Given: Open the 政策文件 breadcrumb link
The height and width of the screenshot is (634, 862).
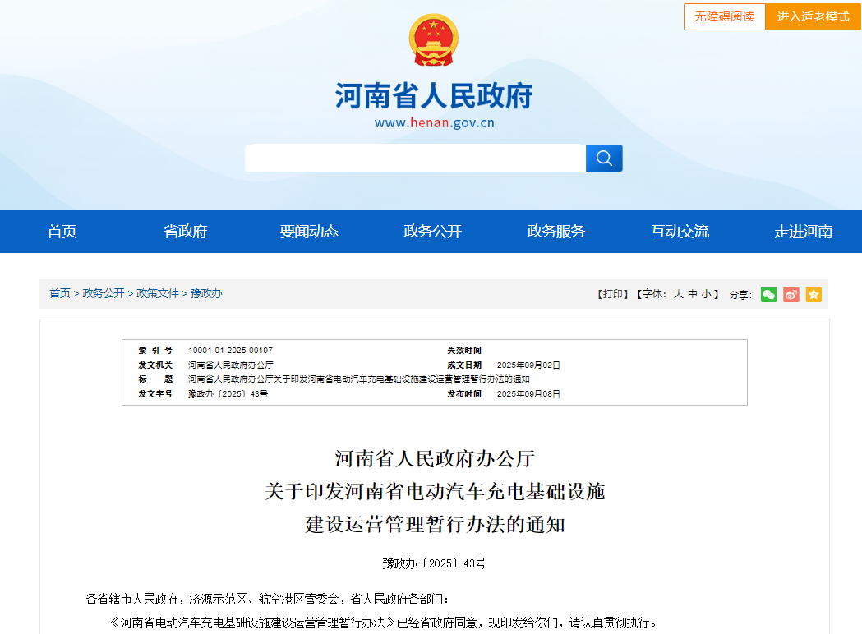Looking at the screenshot, I should click(x=158, y=293).
